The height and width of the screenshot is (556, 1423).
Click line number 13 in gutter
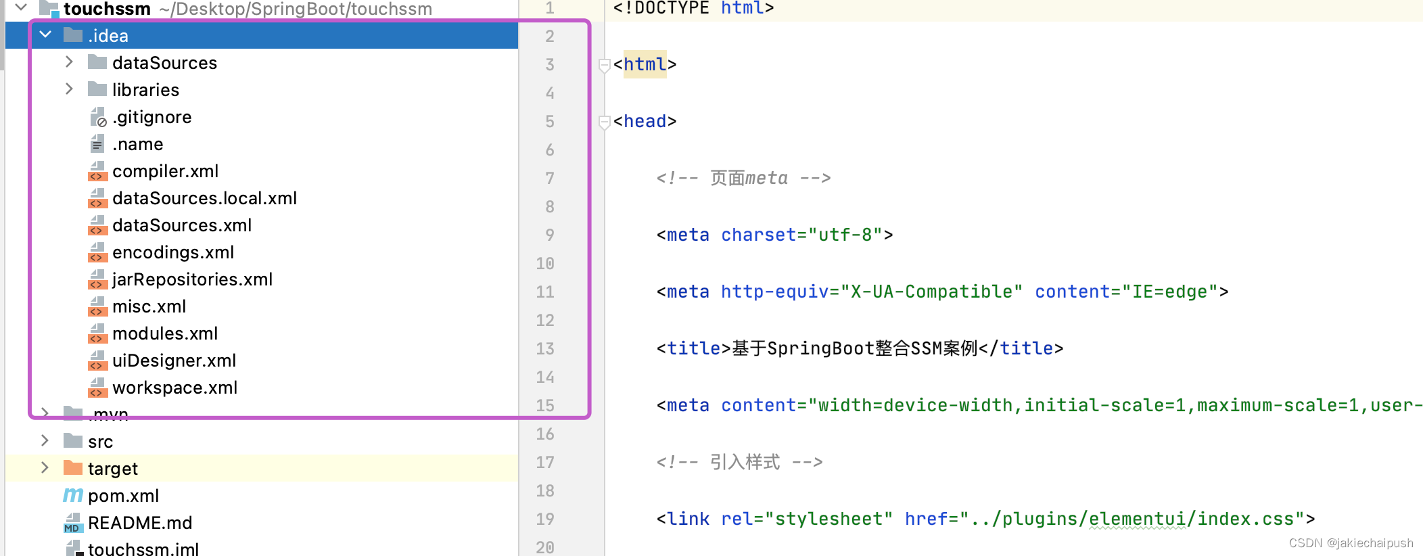545,349
